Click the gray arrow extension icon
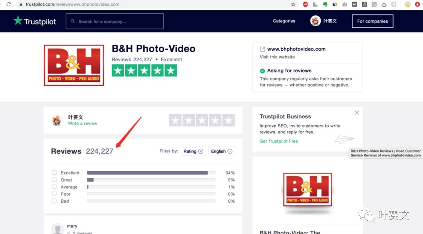423x234 pixels. click(394, 4)
